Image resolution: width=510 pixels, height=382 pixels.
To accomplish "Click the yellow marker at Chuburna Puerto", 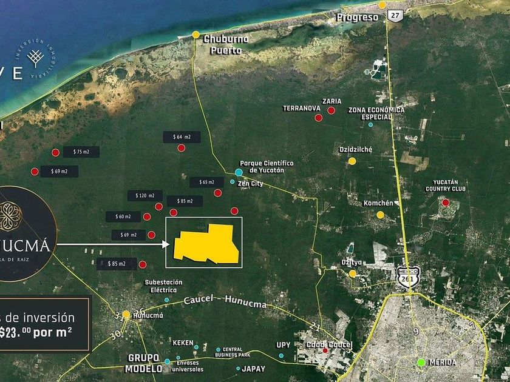I will (195, 35).
